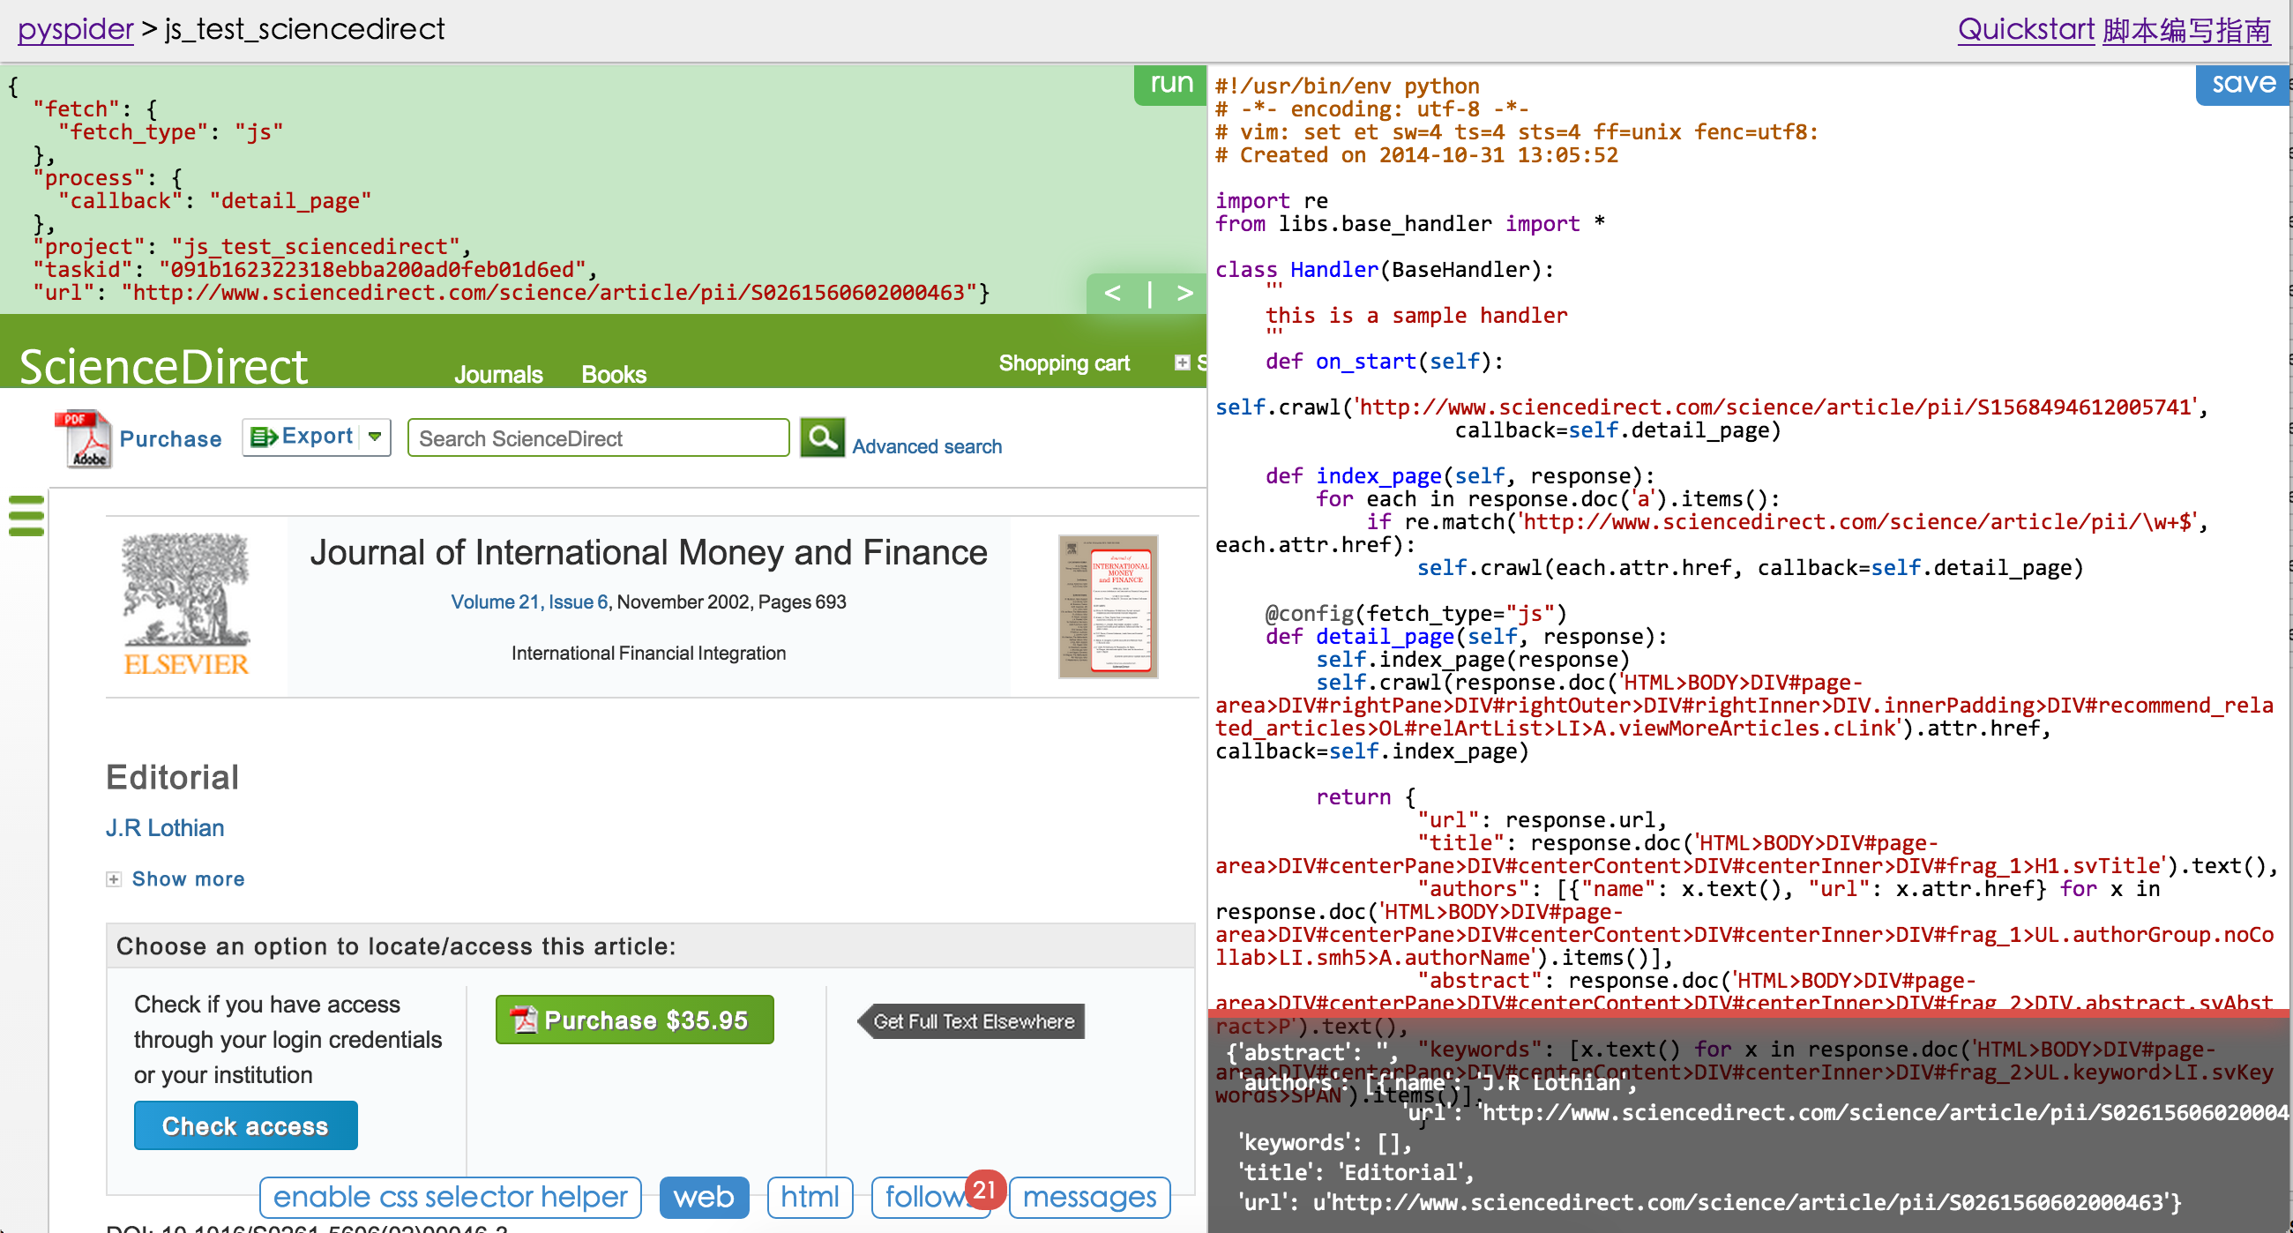
Task: Click the Check access button
Action: tap(245, 1126)
